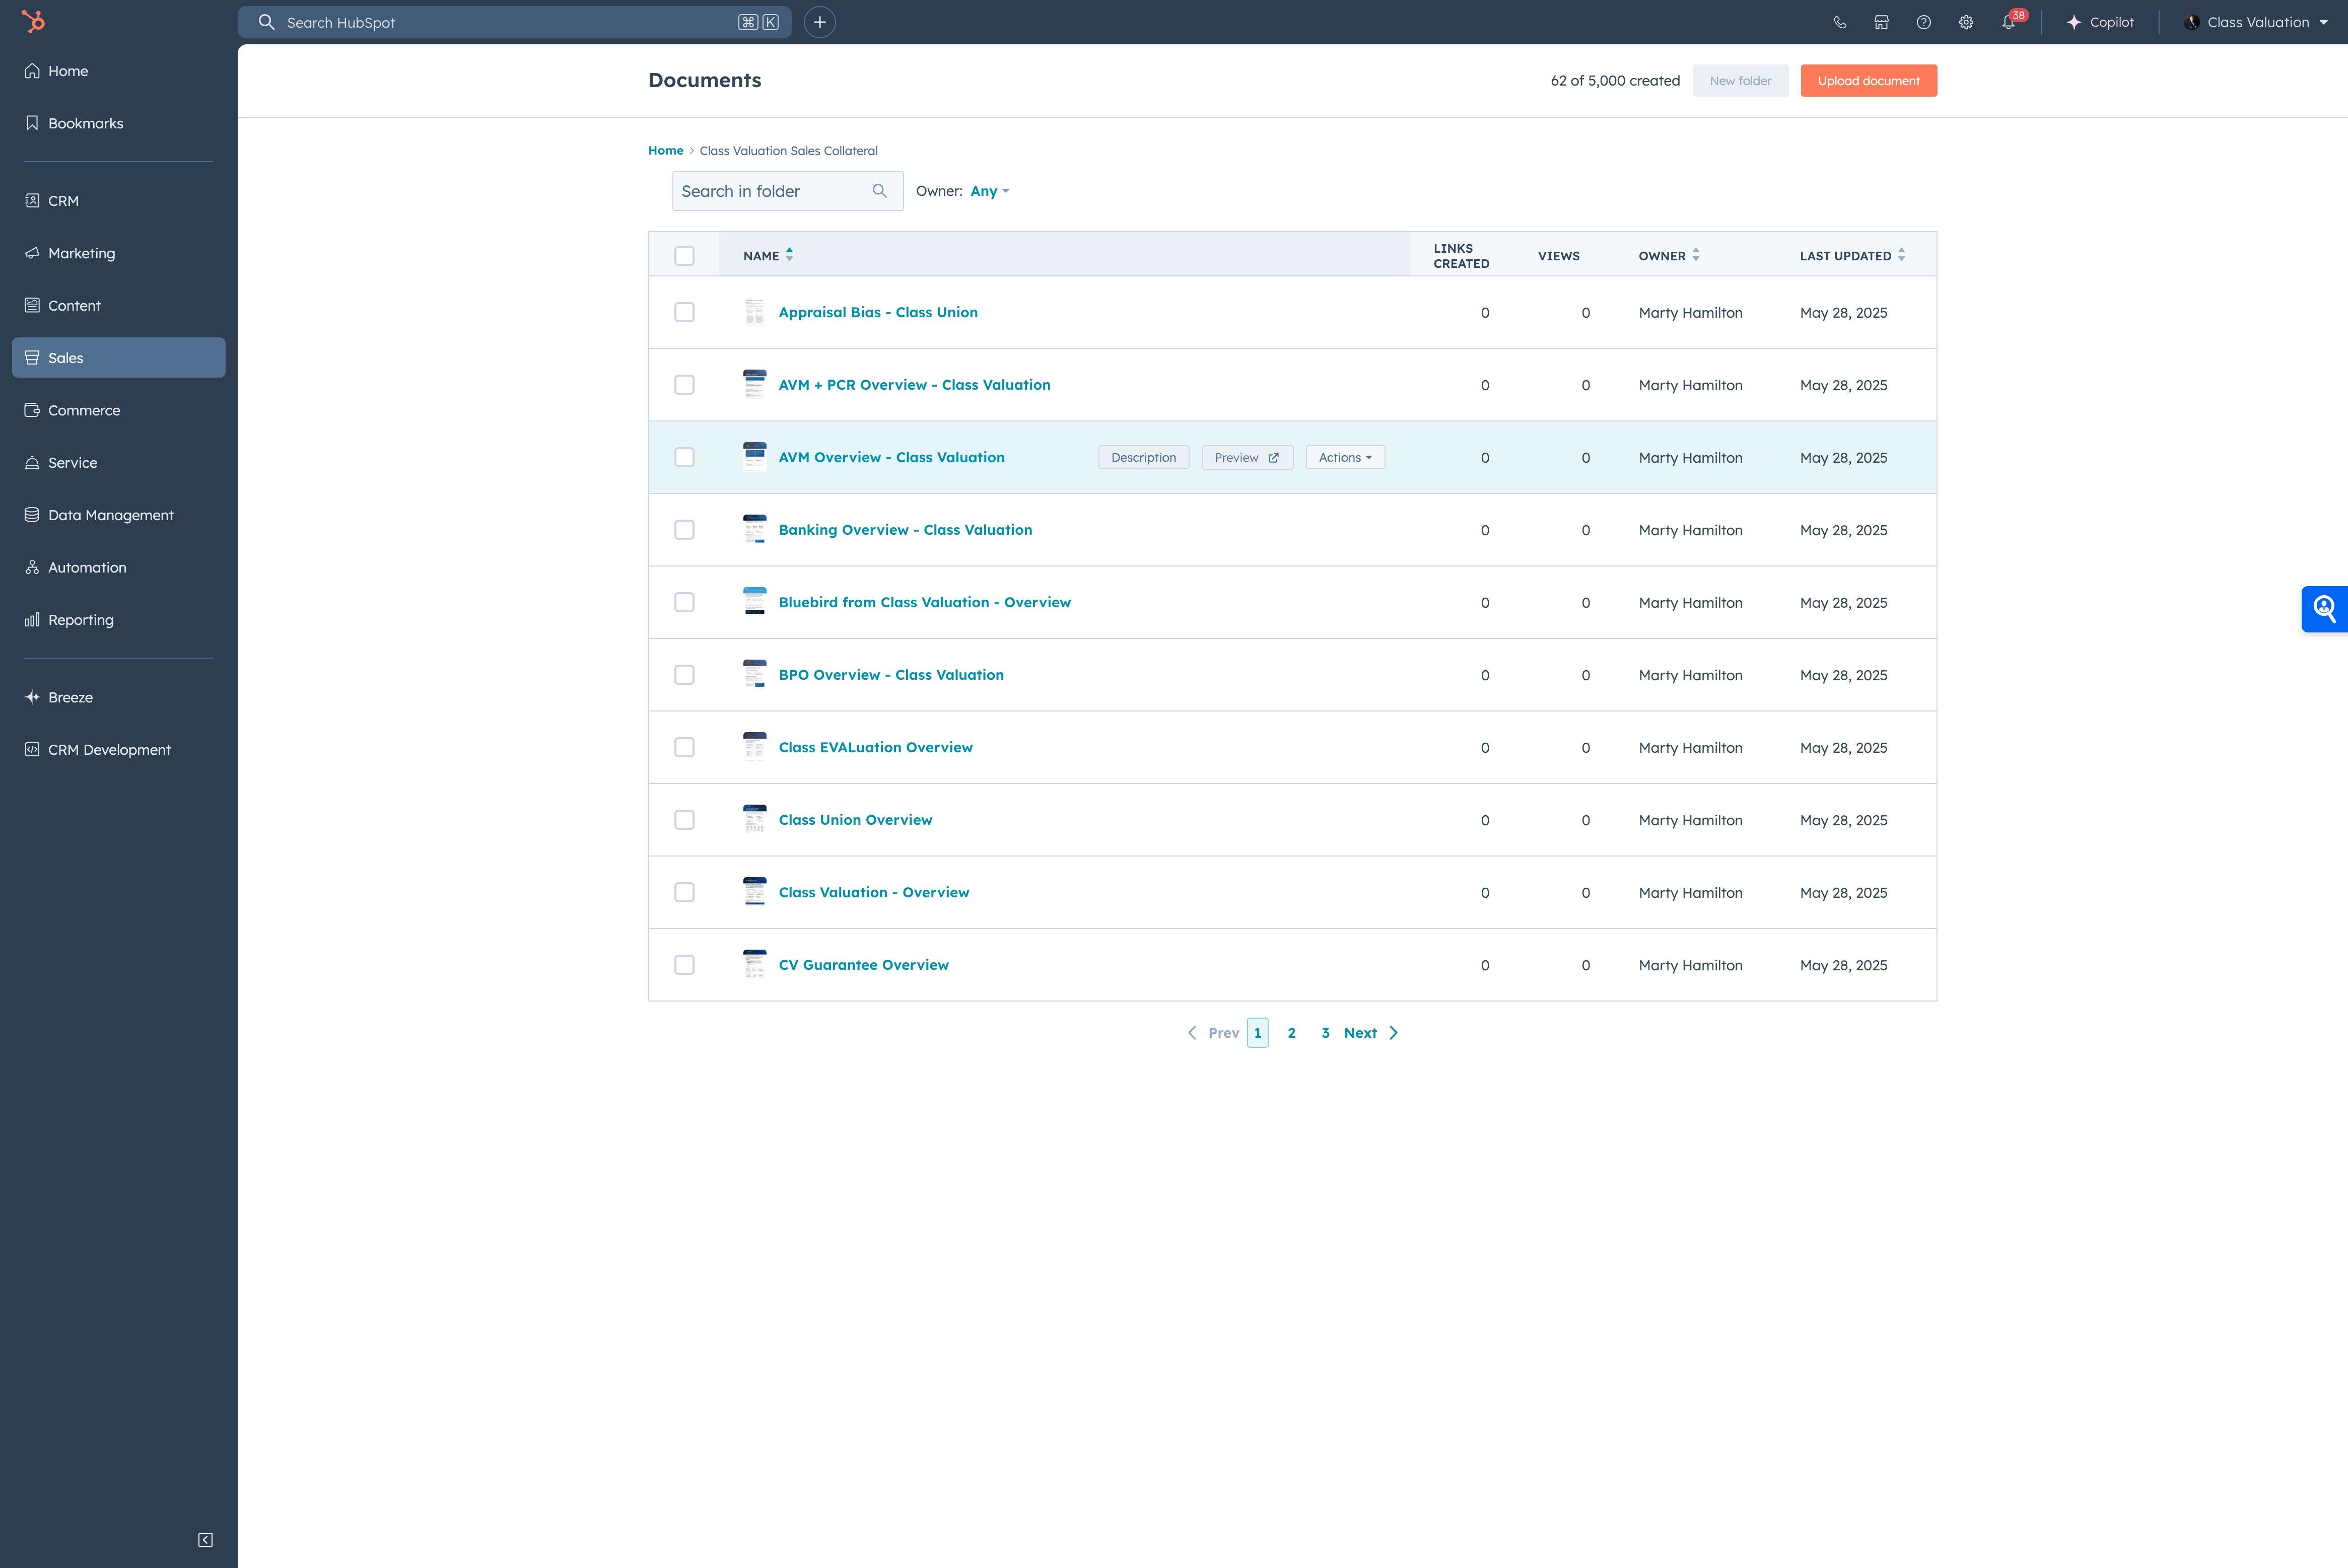Viewport: 2348px width, 1568px height.
Task: Open the marketplace storefront icon
Action: tap(1881, 22)
